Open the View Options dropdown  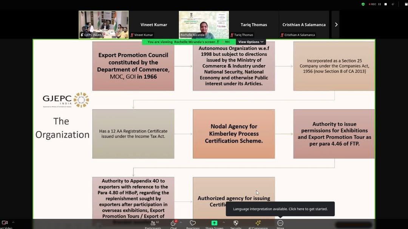click(251, 42)
